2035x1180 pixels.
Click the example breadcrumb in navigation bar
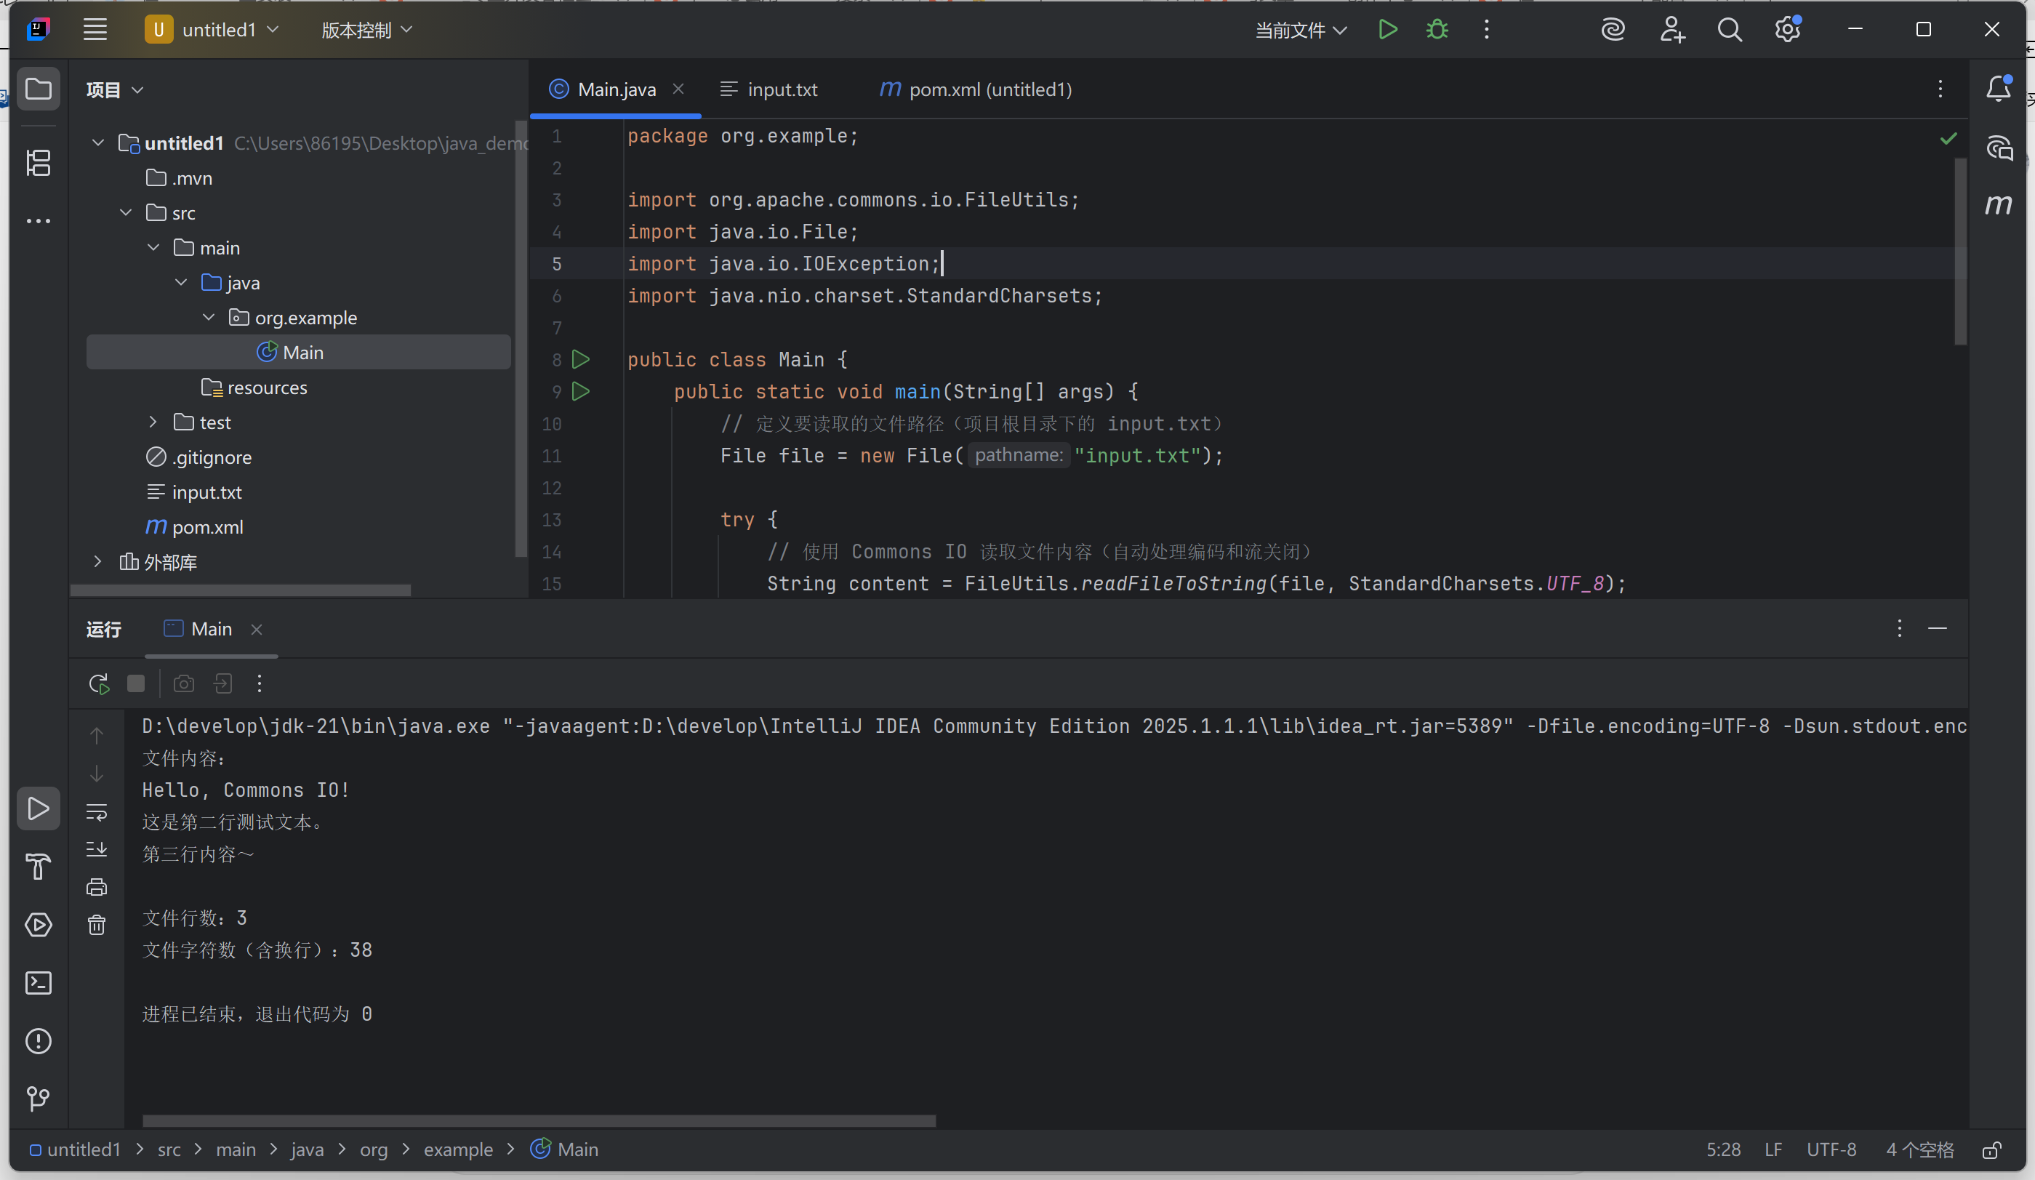[458, 1150]
